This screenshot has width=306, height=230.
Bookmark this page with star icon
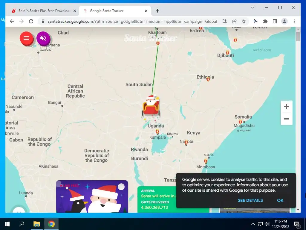pos(244,21)
